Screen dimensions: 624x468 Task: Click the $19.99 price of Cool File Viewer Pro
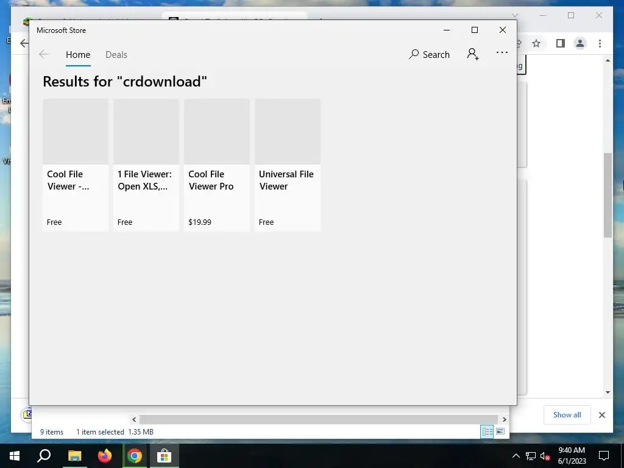click(200, 222)
